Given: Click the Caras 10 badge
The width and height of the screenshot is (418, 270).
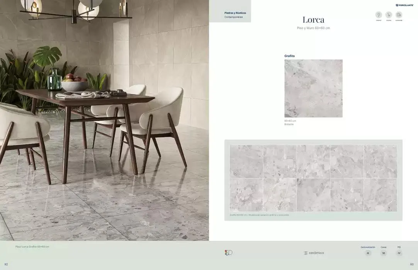Looking at the screenshot, I should point(384,253).
